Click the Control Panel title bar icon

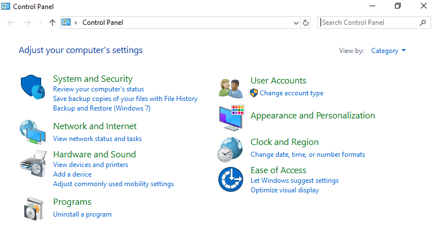[6, 6]
